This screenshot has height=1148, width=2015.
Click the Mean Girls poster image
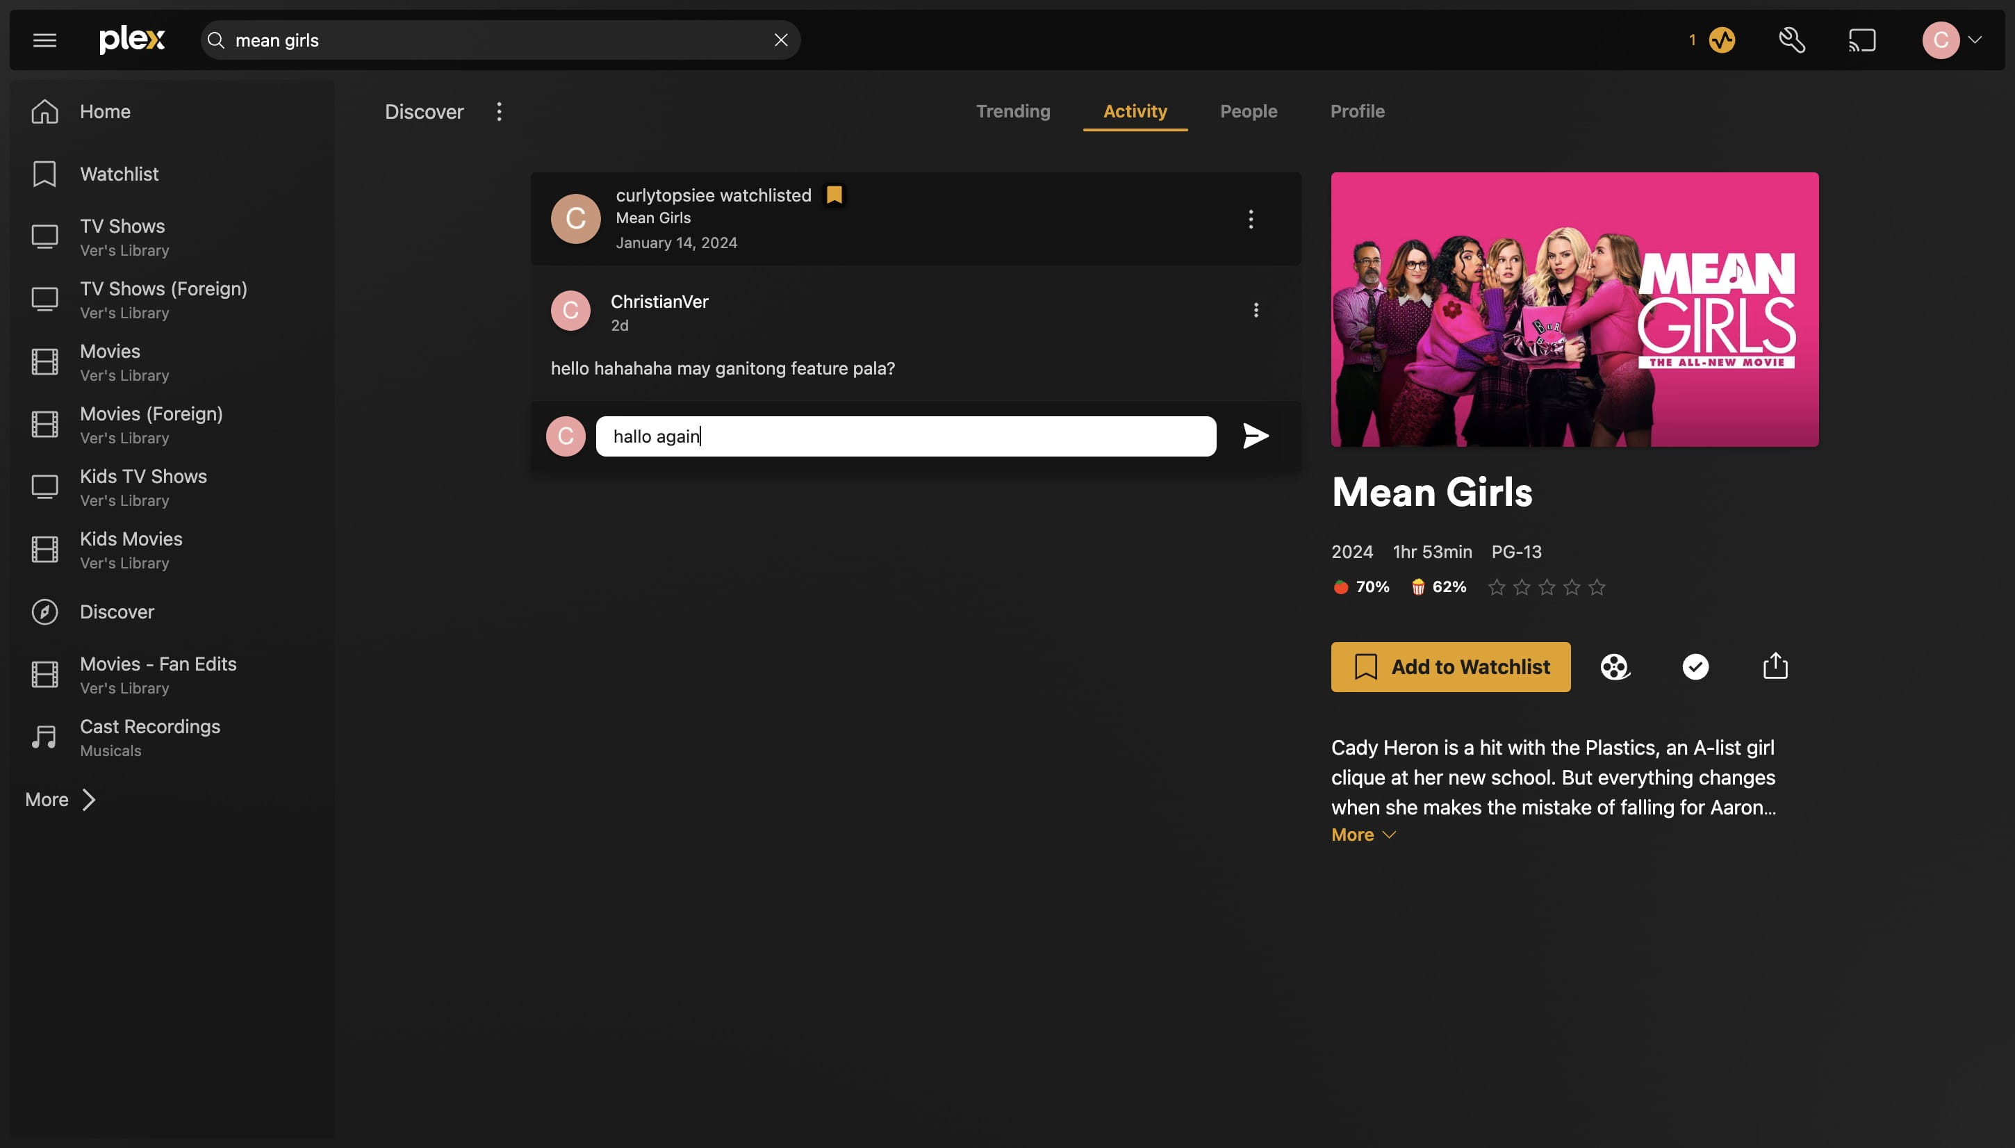click(1574, 309)
